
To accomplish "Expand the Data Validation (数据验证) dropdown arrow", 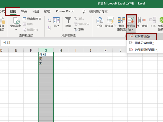I will [x=131, y=29].
